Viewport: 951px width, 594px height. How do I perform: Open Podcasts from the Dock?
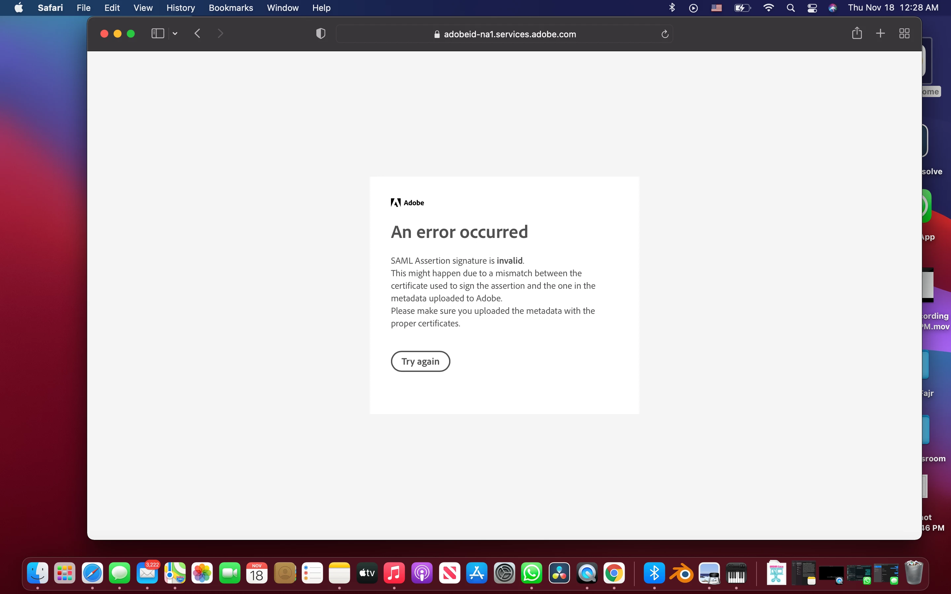422,573
